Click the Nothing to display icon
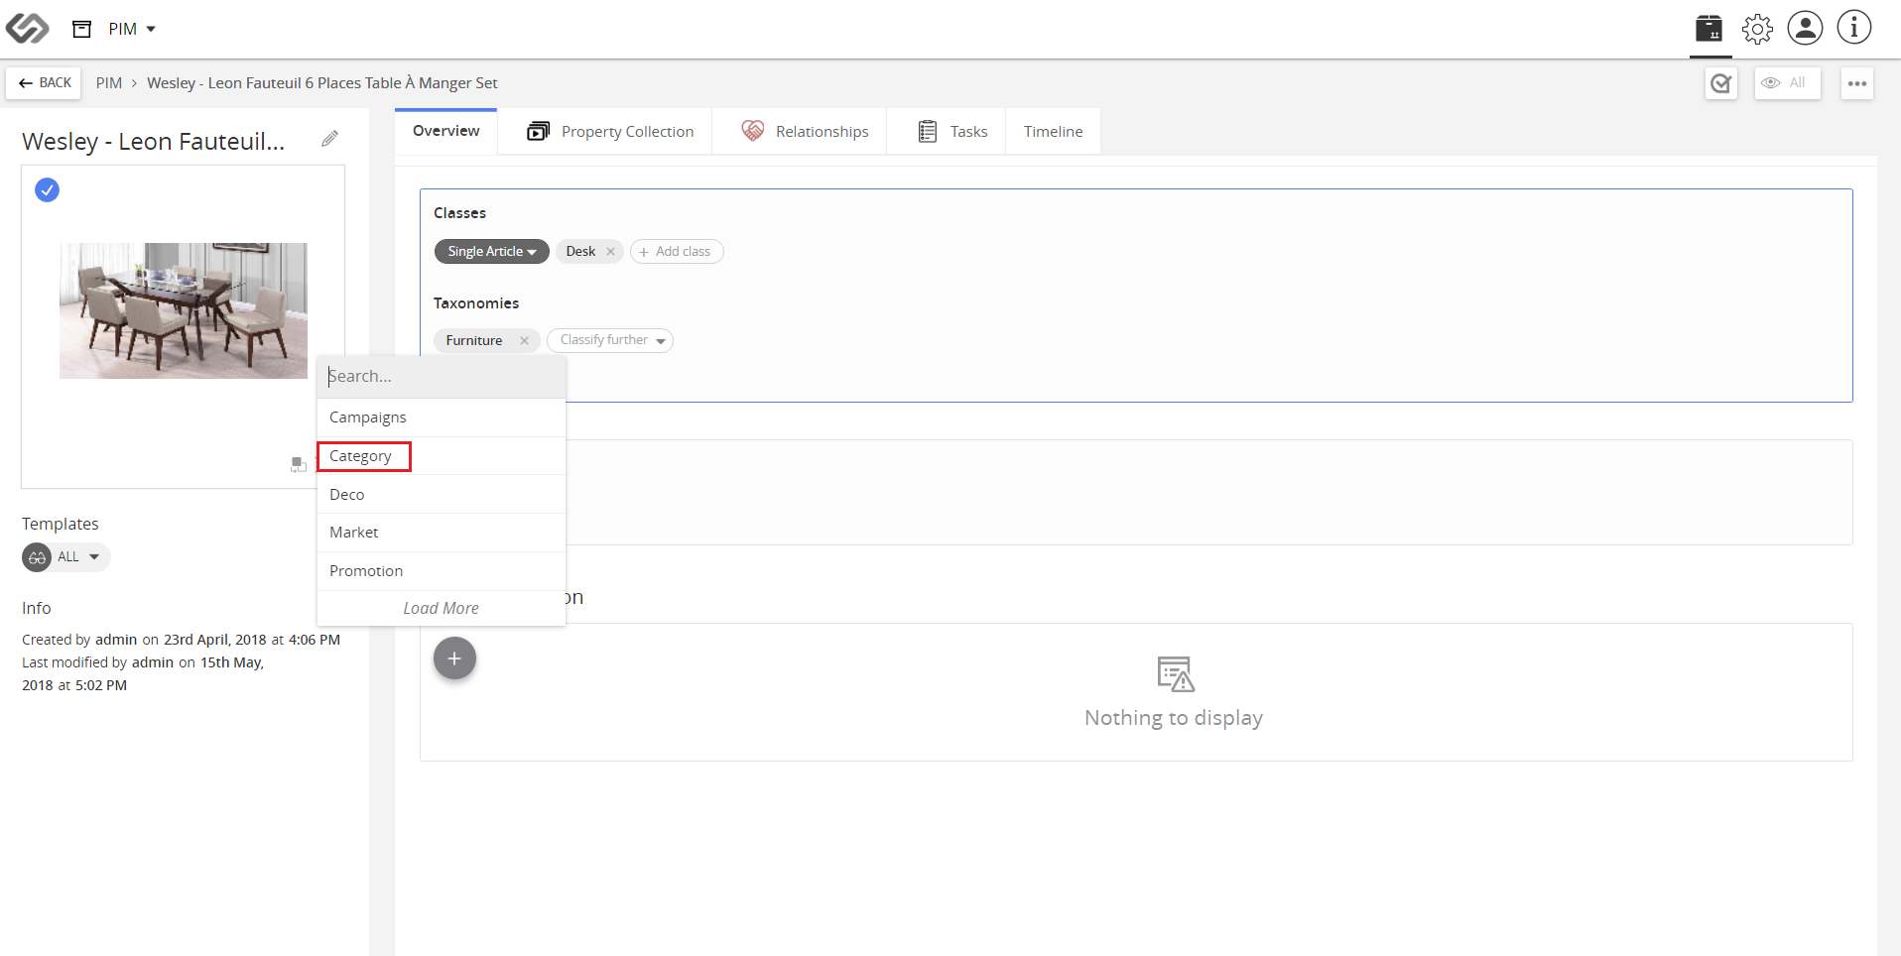The height and width of the screenshot is (956, 1901). coord(1176,674)
